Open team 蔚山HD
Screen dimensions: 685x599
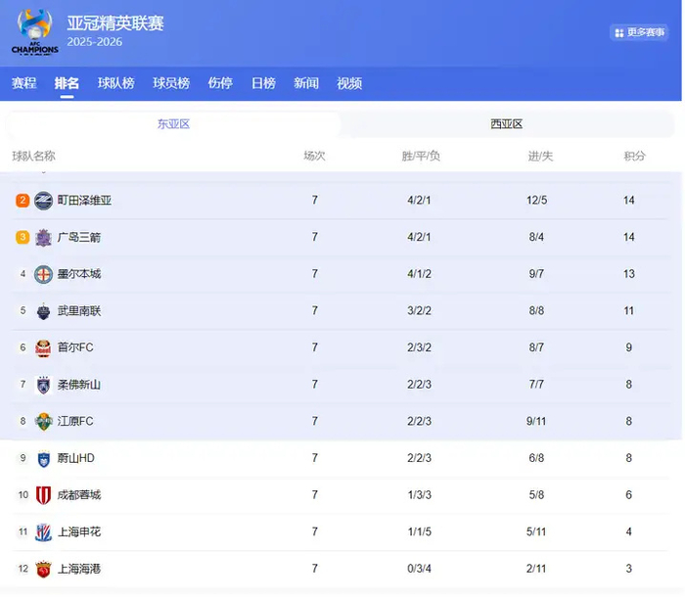76,458
